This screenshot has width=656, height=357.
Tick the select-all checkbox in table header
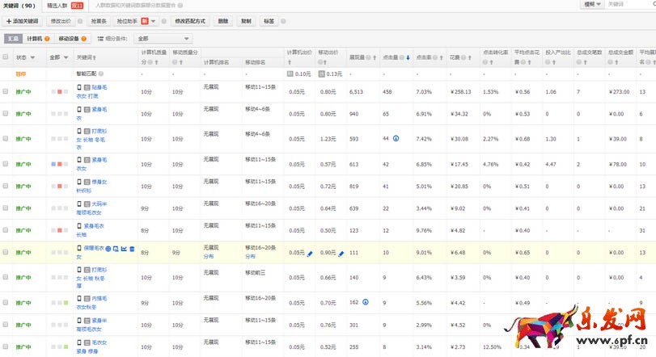6,58
